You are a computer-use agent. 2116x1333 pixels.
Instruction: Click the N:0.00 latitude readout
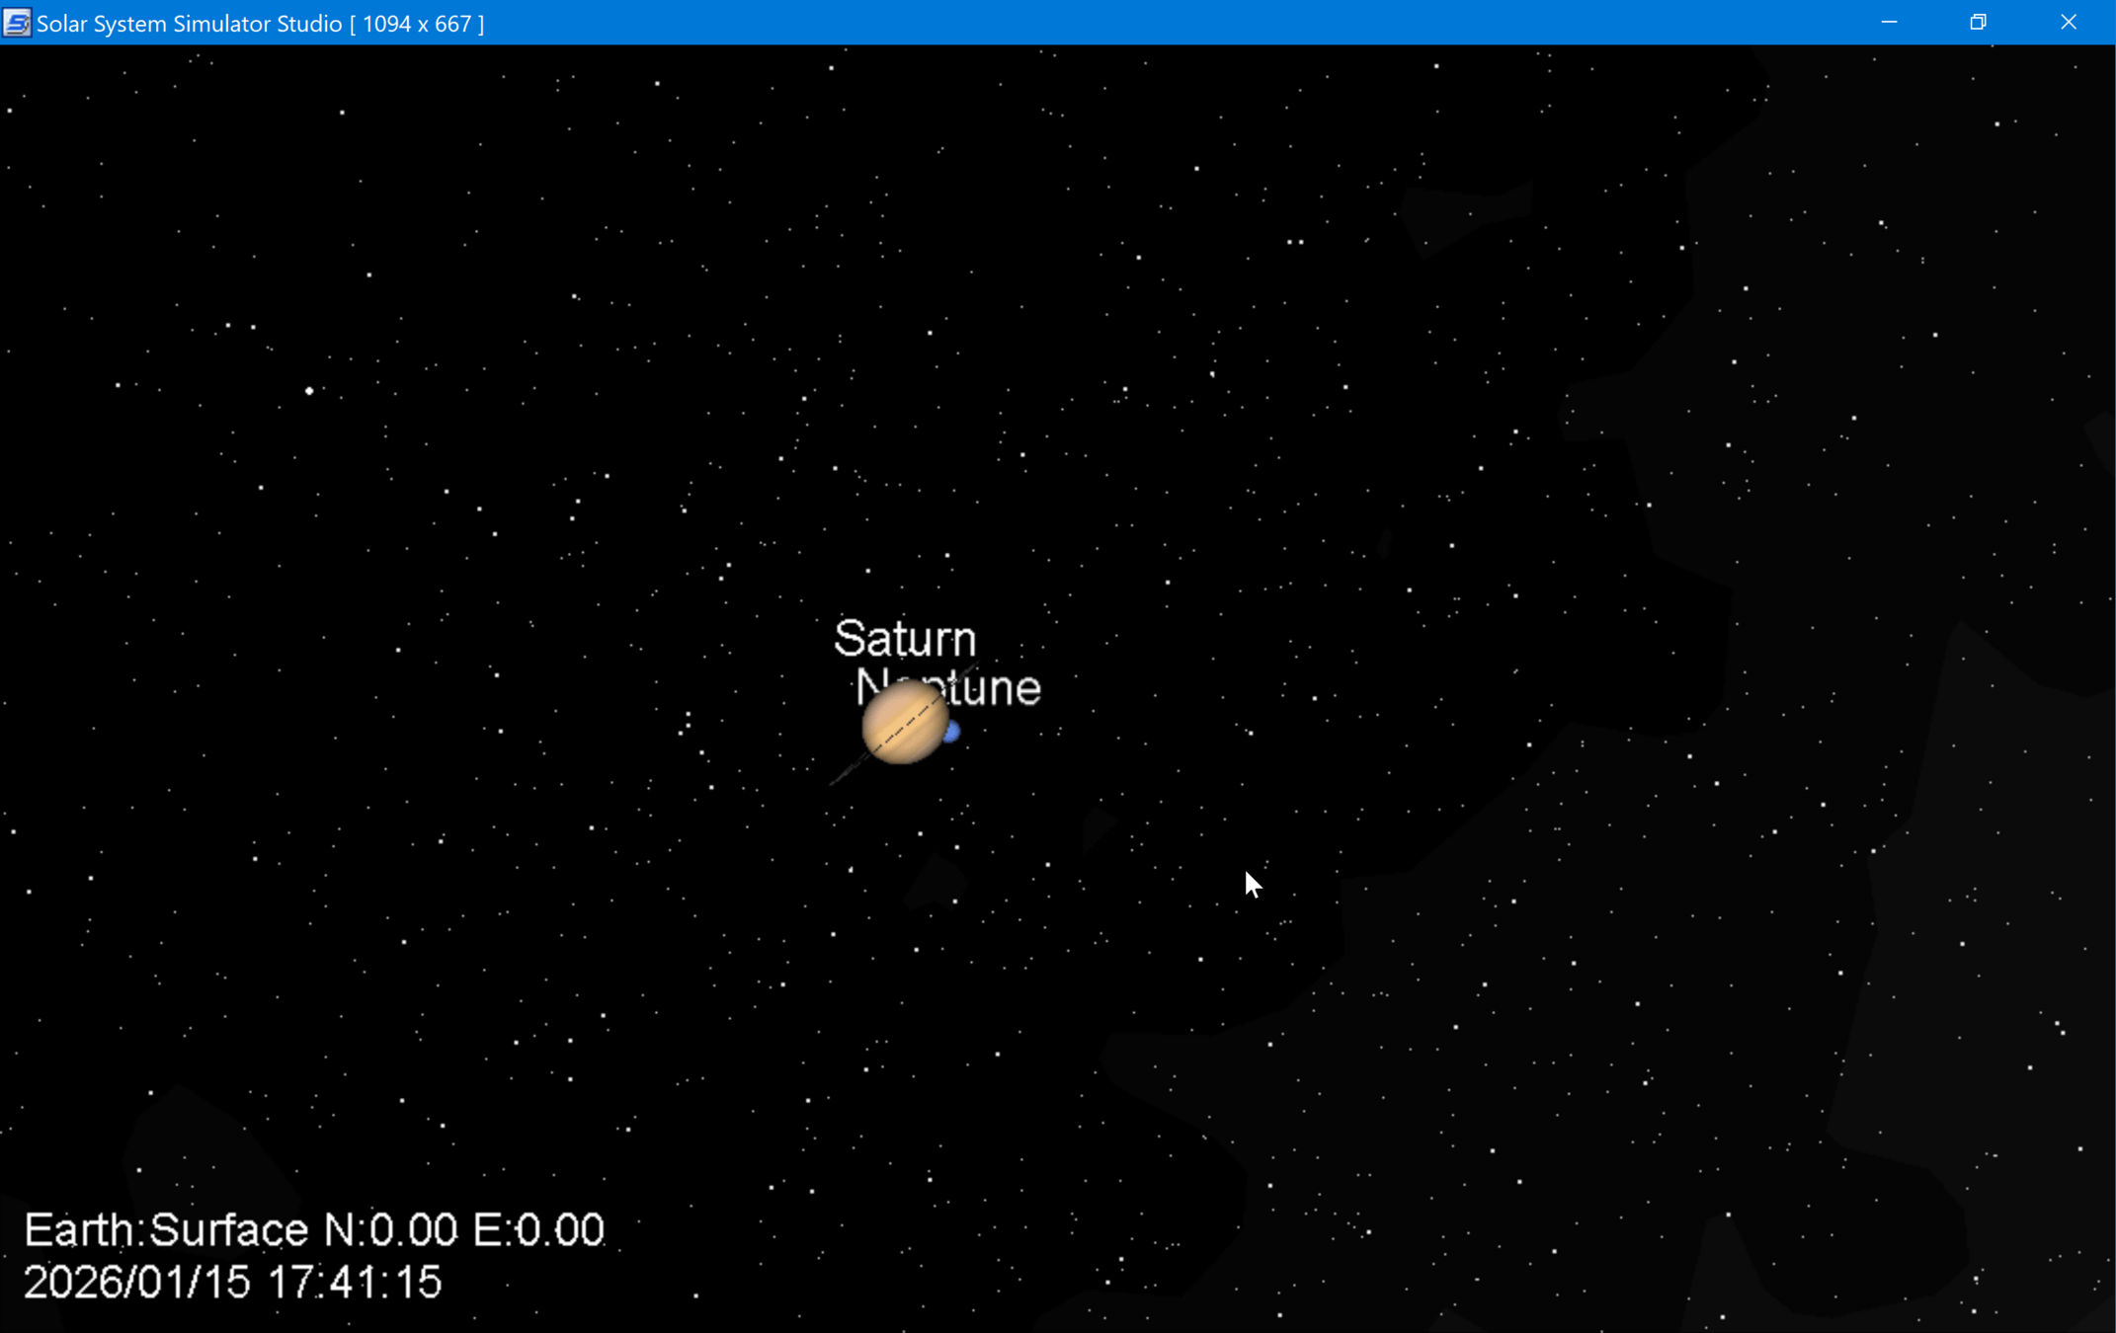(390, 1230)
